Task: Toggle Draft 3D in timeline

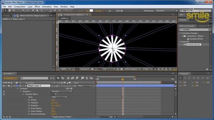Action: pos(63,78)
